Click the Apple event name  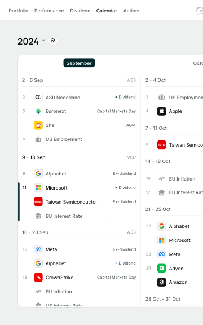175,111
